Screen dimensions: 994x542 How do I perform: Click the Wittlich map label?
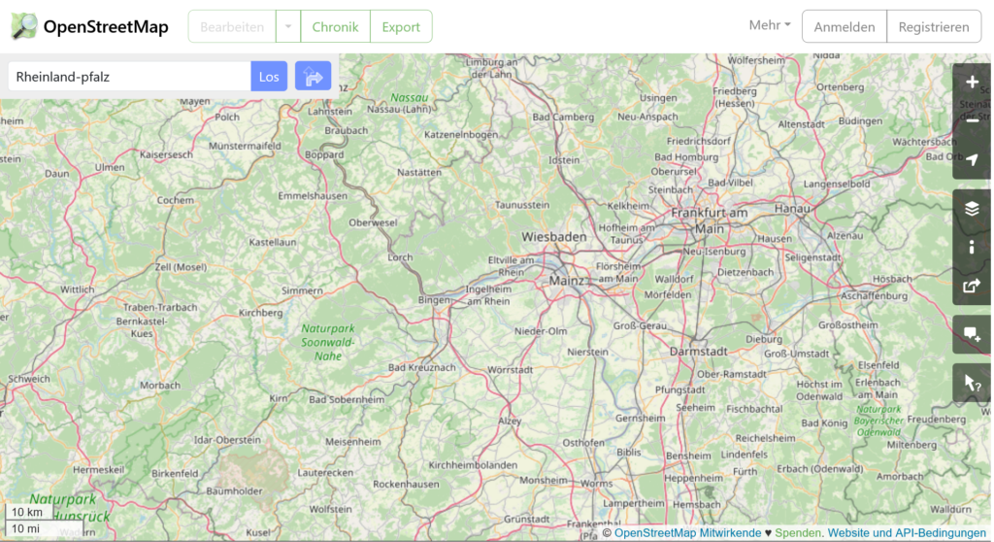77,289
